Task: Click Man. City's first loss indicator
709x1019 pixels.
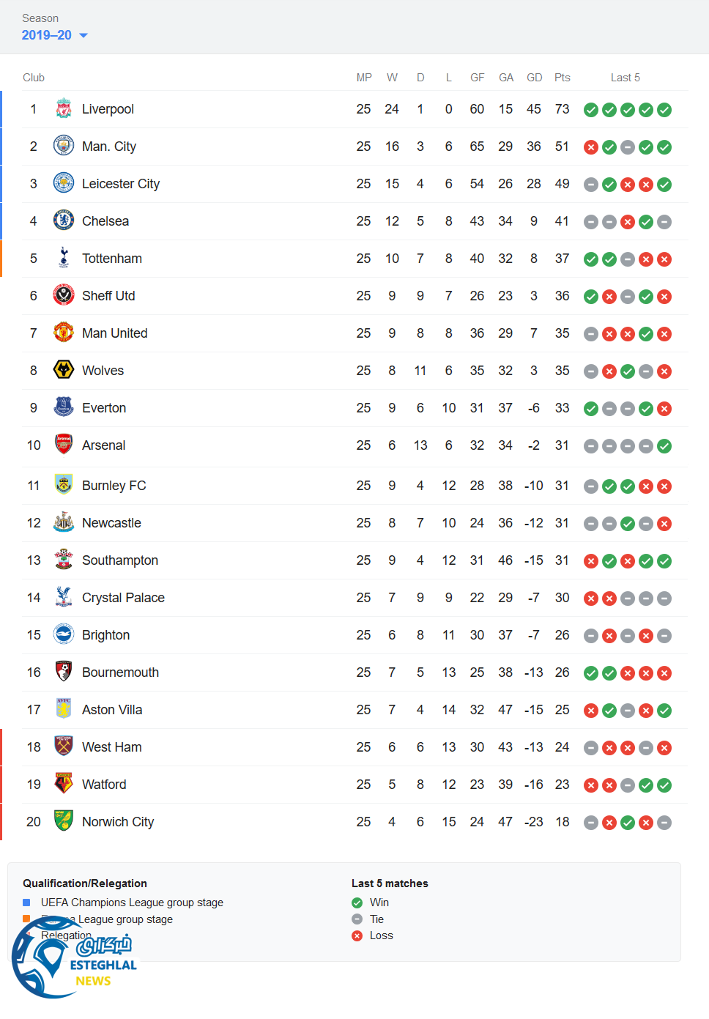Action: tap(590, 147)
